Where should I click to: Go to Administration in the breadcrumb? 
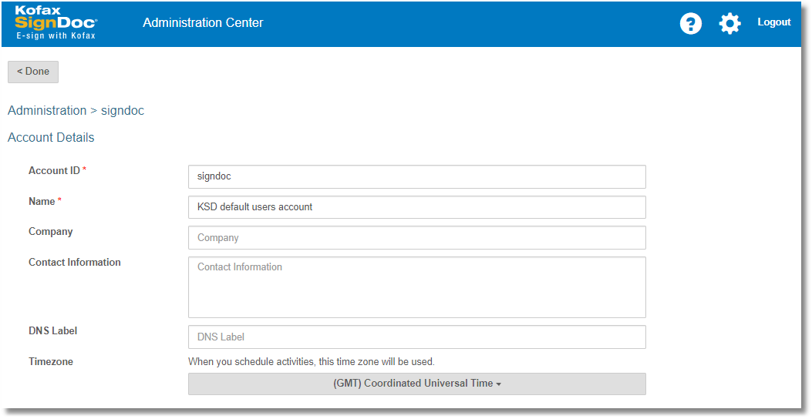point(47,110)
